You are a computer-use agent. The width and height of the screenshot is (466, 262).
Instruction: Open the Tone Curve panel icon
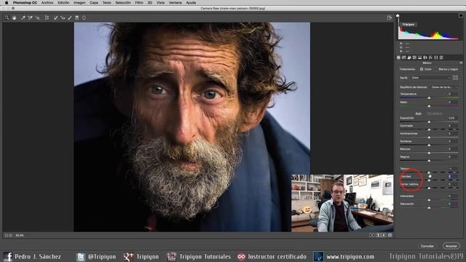click(x=404, y=57)
